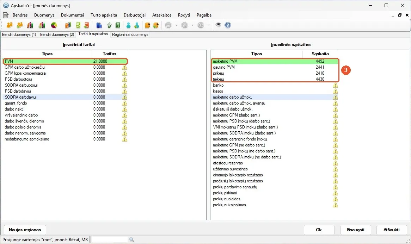Select the SODRA darbdaviui tariff row
This screenshot has height=244, width=411.
click(x=65, y=97)
